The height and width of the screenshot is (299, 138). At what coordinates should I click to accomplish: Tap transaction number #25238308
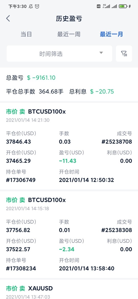(x=117, y=230)
